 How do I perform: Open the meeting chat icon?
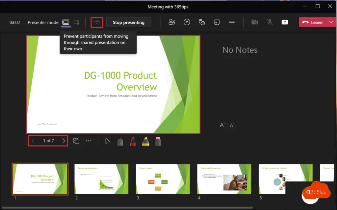pyautogui.click(x=187, y=22)
